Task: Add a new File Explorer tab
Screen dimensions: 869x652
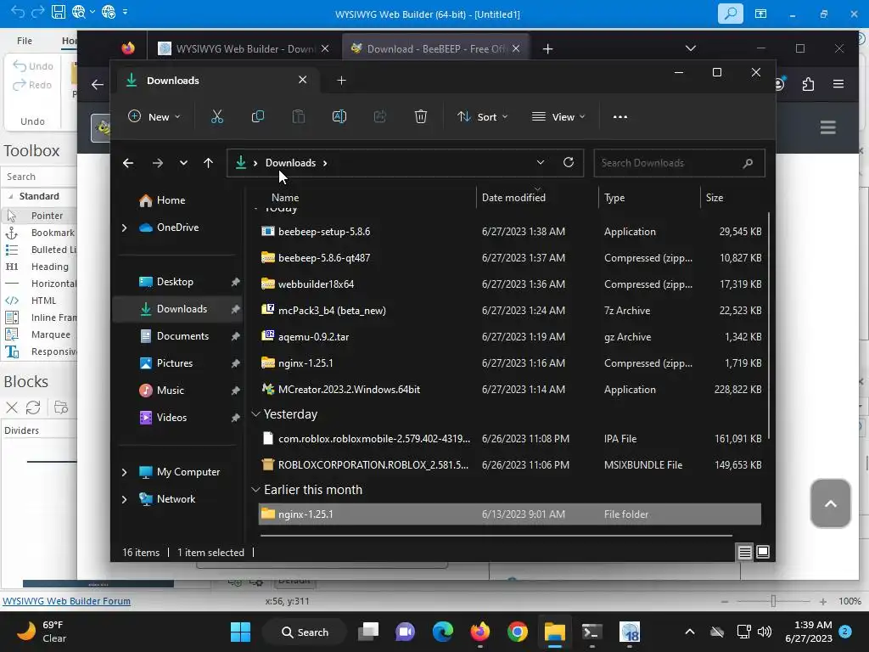Action: pos(341,81)
